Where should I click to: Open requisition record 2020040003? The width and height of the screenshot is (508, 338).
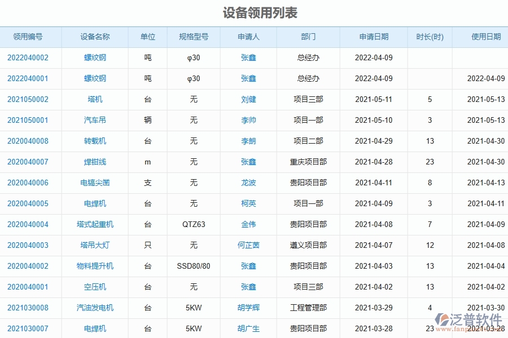tap(30, 245)
